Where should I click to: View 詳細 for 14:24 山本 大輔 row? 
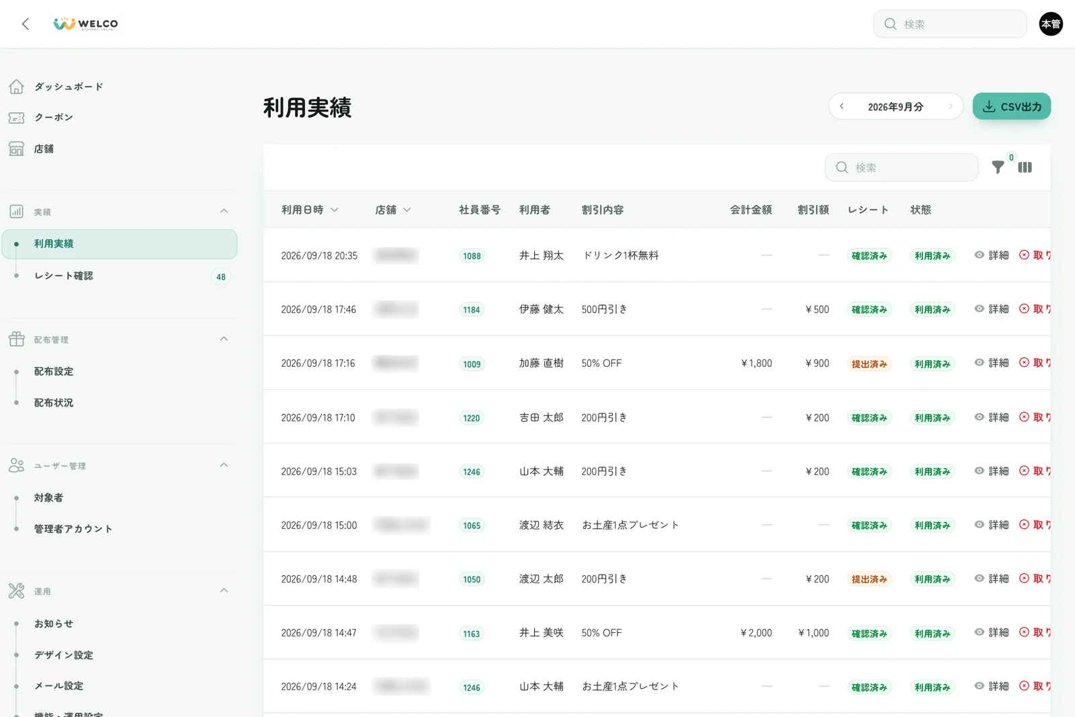[992, 686]
